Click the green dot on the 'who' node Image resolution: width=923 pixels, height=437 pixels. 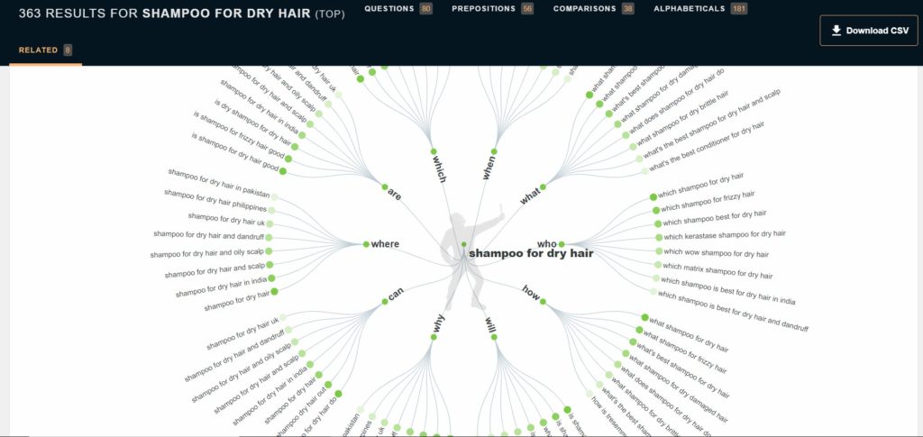[x=561, y=244]
